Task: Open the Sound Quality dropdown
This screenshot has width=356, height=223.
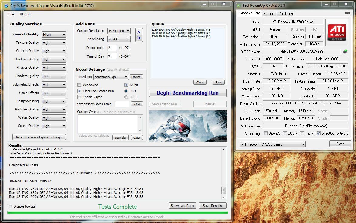Action: [x=54, y=126]
